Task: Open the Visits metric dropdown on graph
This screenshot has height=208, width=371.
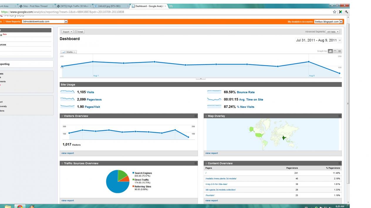Action: 69,52
